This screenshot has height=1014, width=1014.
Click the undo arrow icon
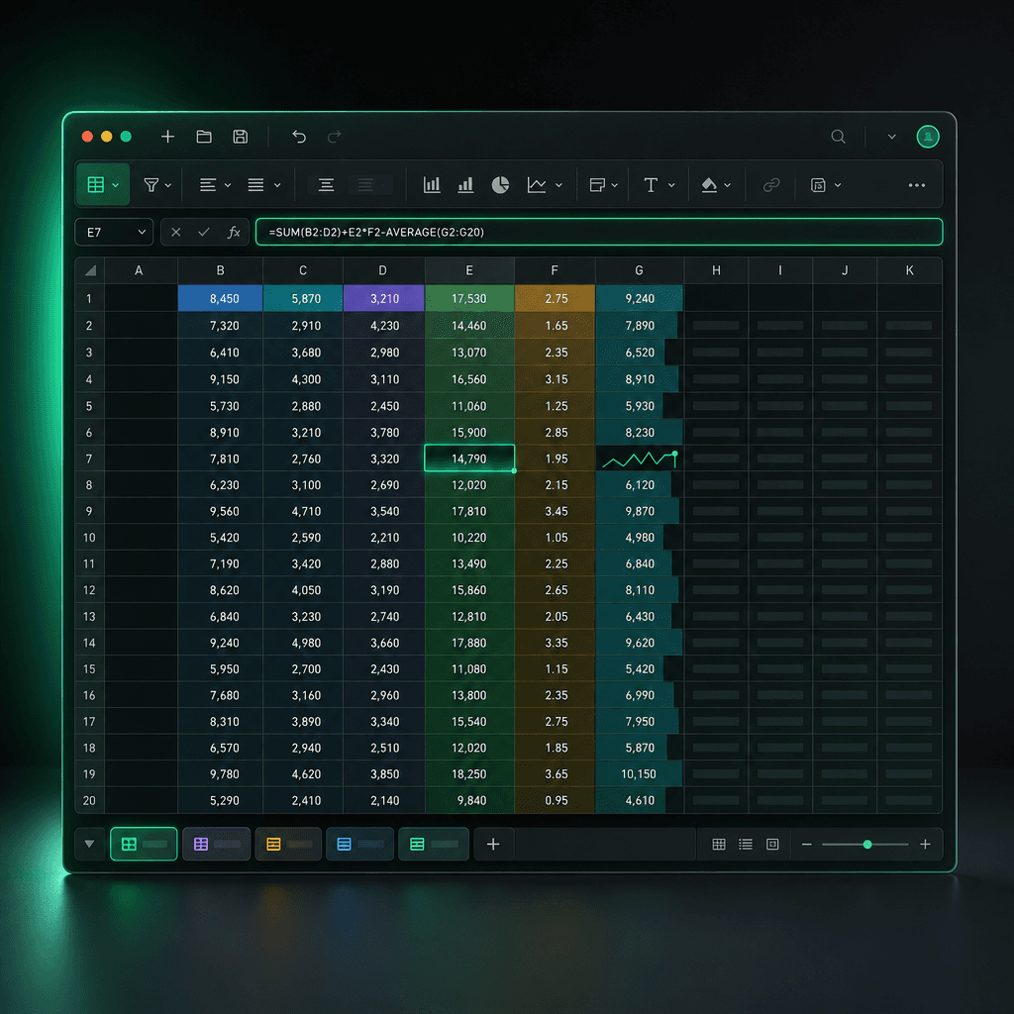pos(299,137)
